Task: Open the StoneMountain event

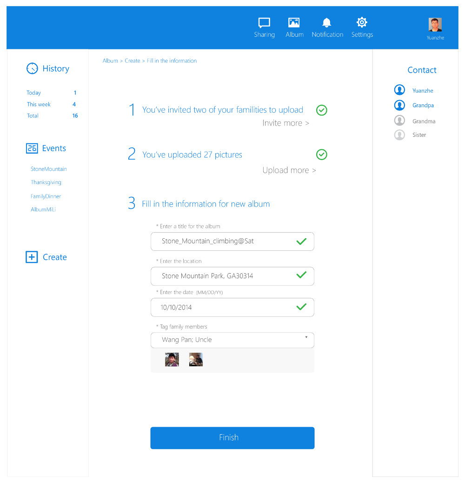Action: [49, 169]
